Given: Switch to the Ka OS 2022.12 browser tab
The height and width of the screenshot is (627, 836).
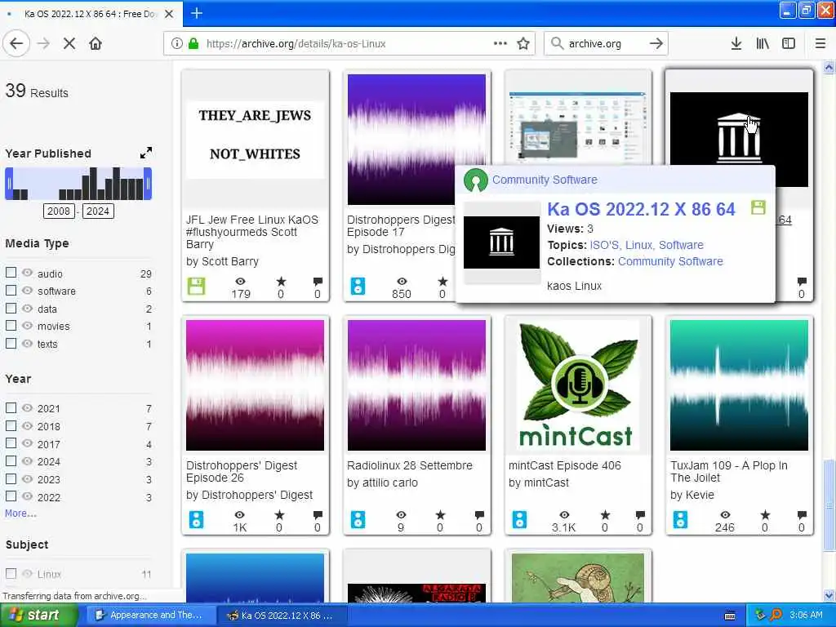Looking at the screenshot, I should (x=91, y=14).
